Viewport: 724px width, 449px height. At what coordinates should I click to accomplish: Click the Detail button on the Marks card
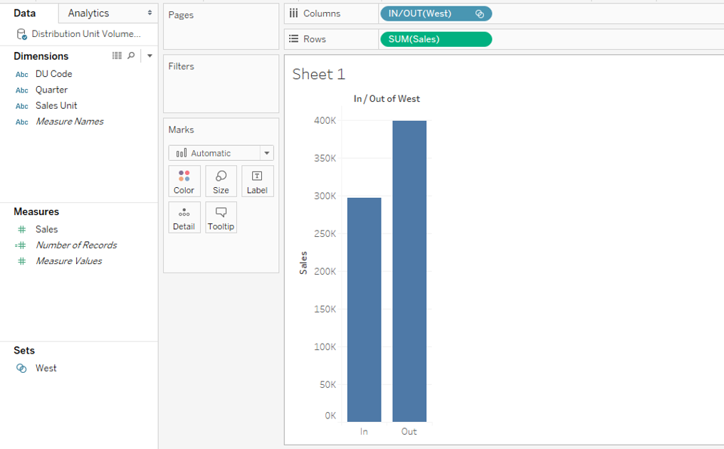[184, 217]
